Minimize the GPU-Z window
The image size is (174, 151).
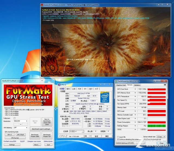point(155,81)
